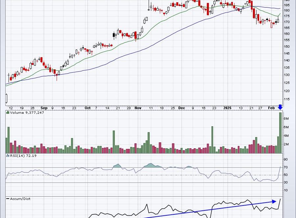Click the '11' date label after Nov
The width and height of the screenshot is (296, 218).
[x=151, y=108]
